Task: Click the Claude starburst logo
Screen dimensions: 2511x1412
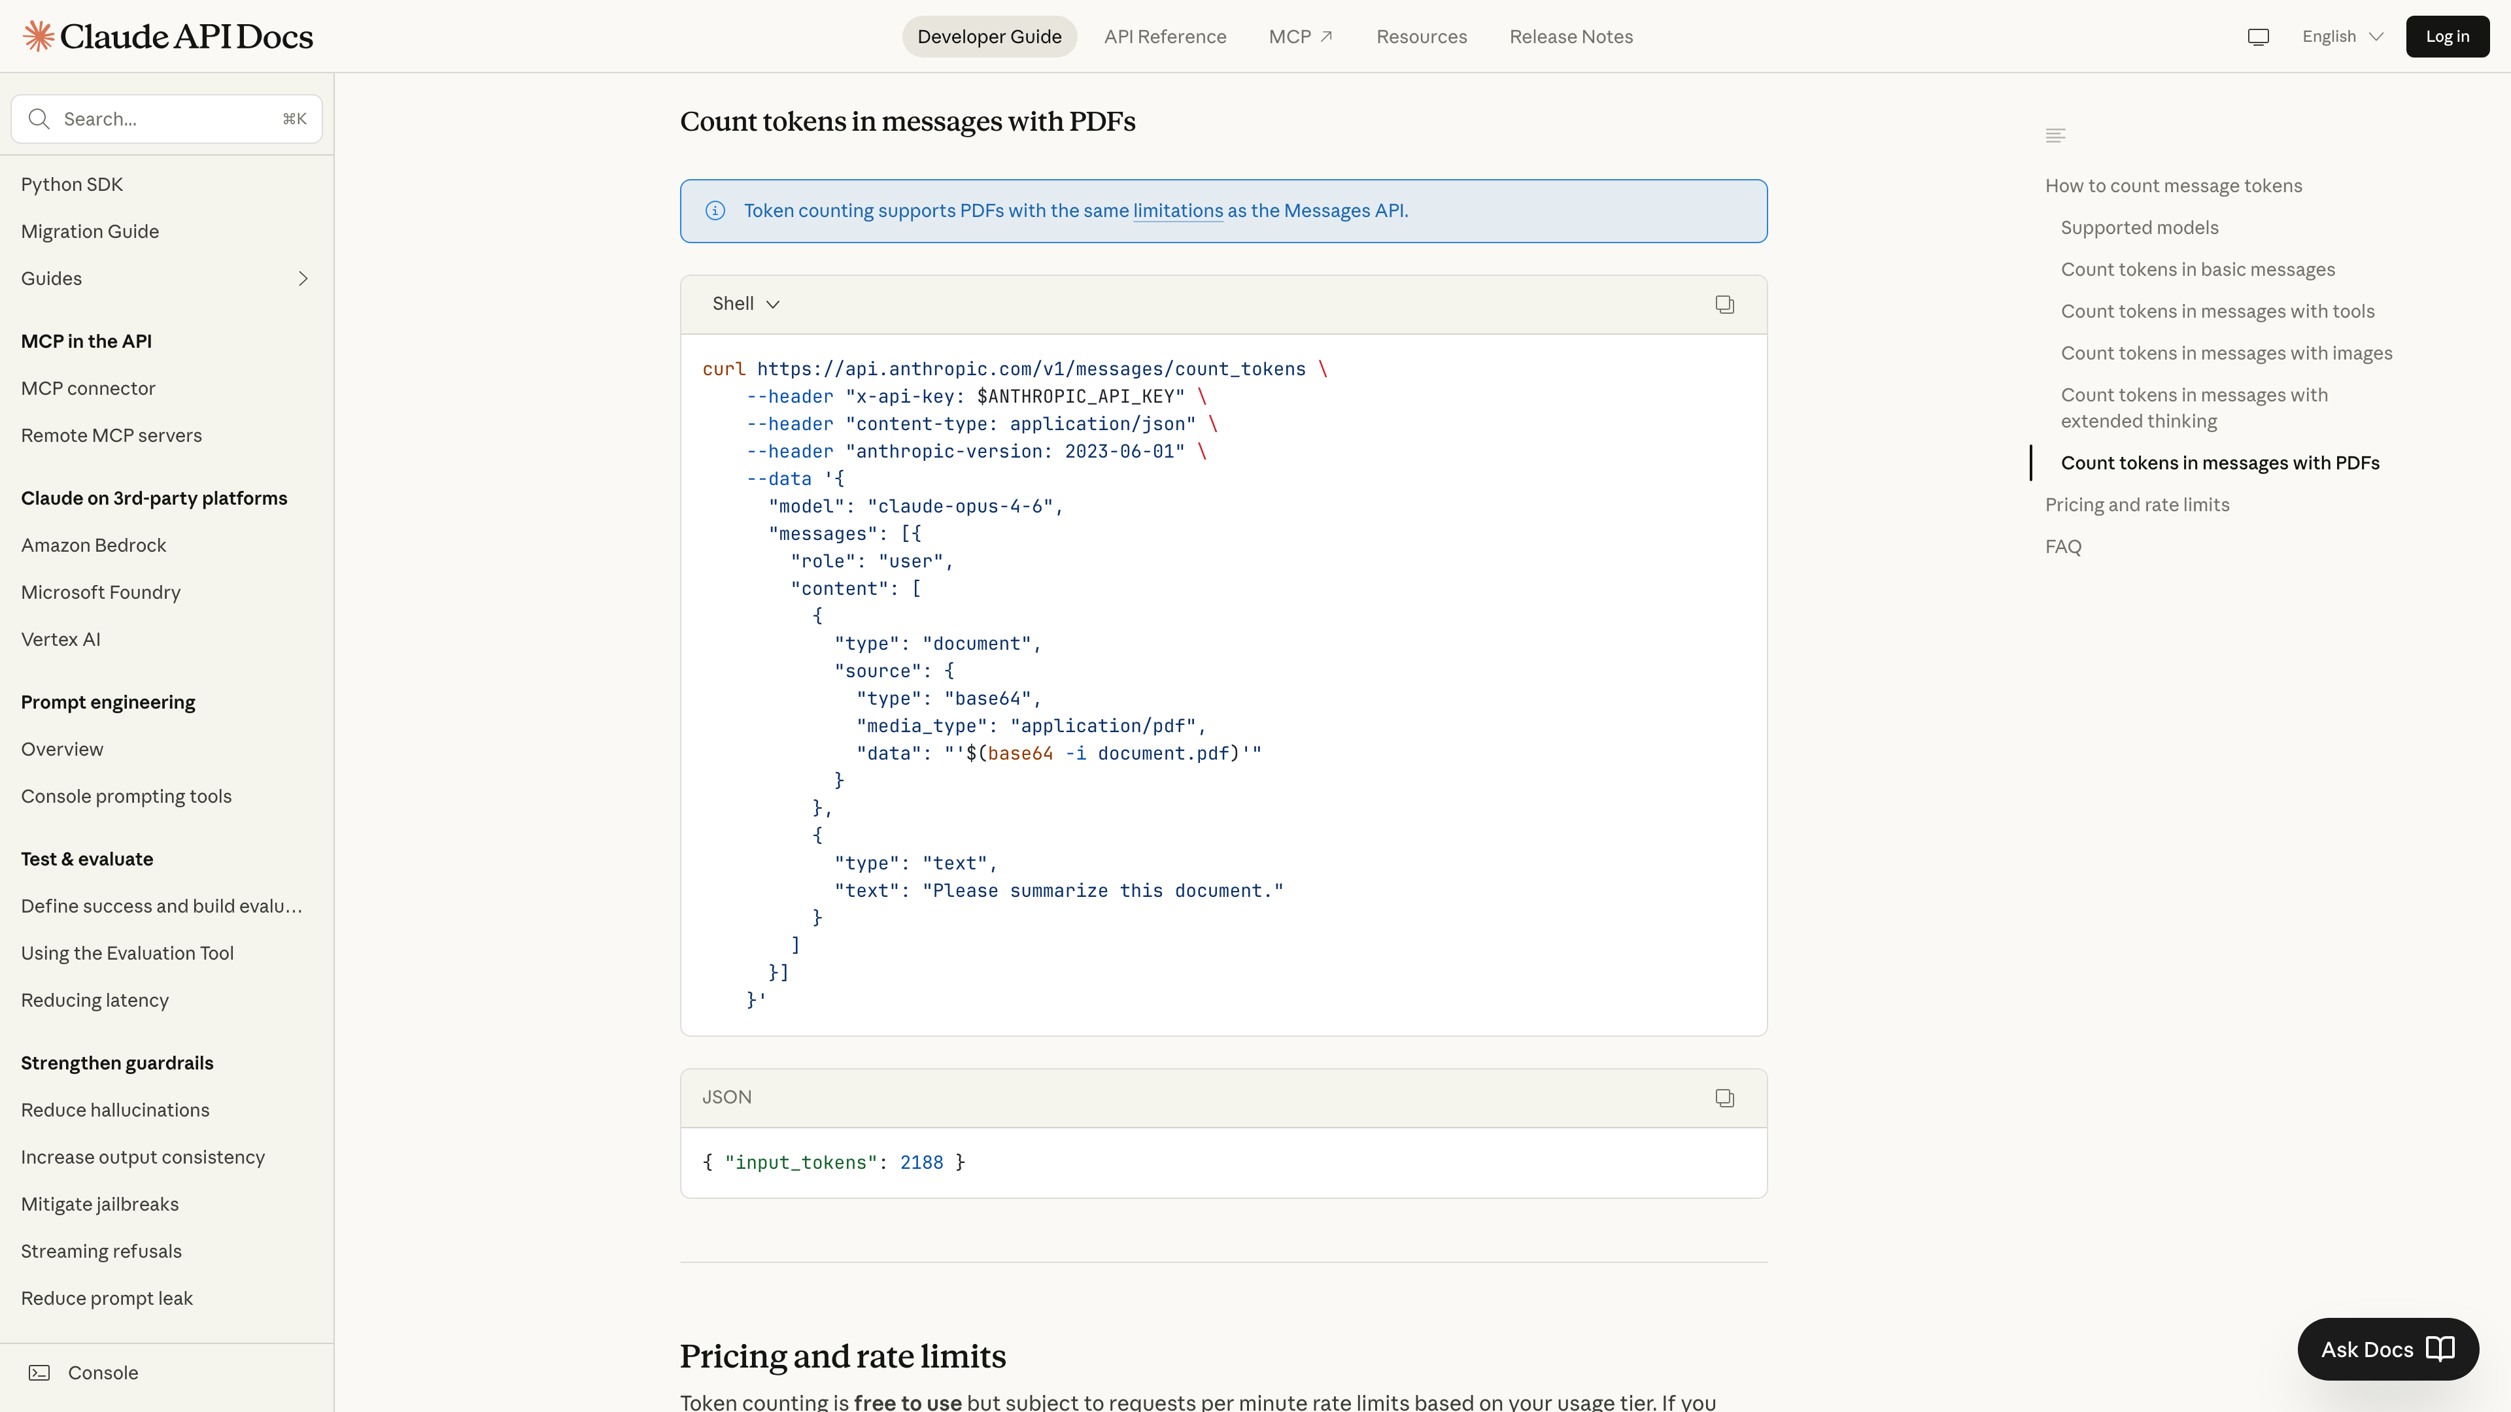Action: [x=38, y=36]
